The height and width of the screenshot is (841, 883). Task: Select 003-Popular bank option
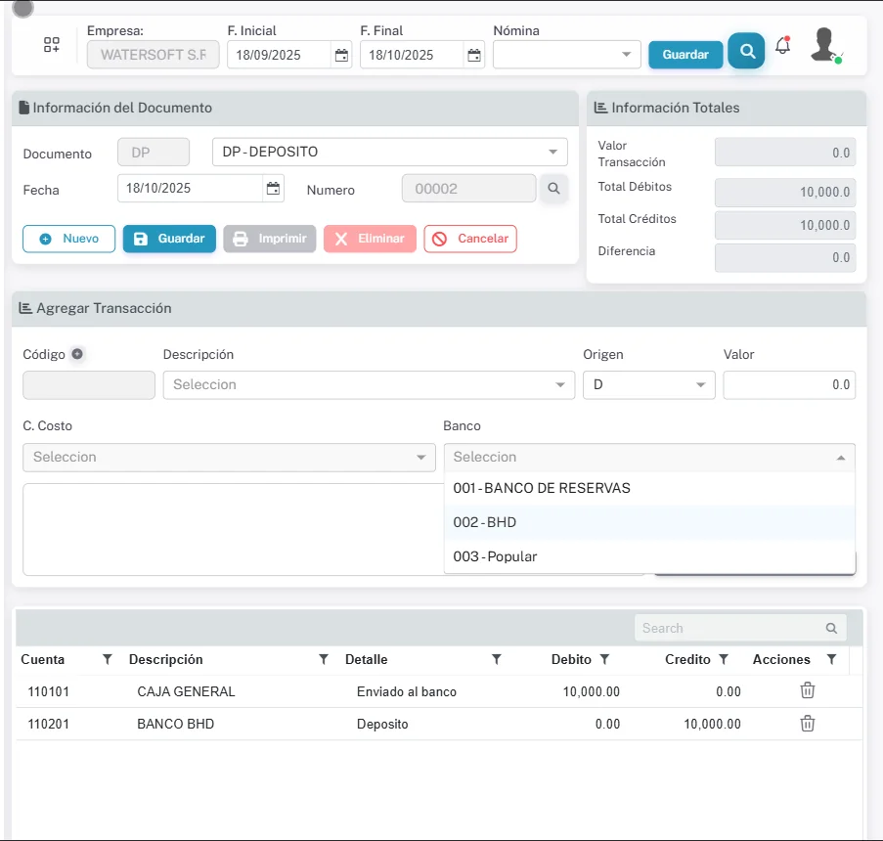coord(649,556)
